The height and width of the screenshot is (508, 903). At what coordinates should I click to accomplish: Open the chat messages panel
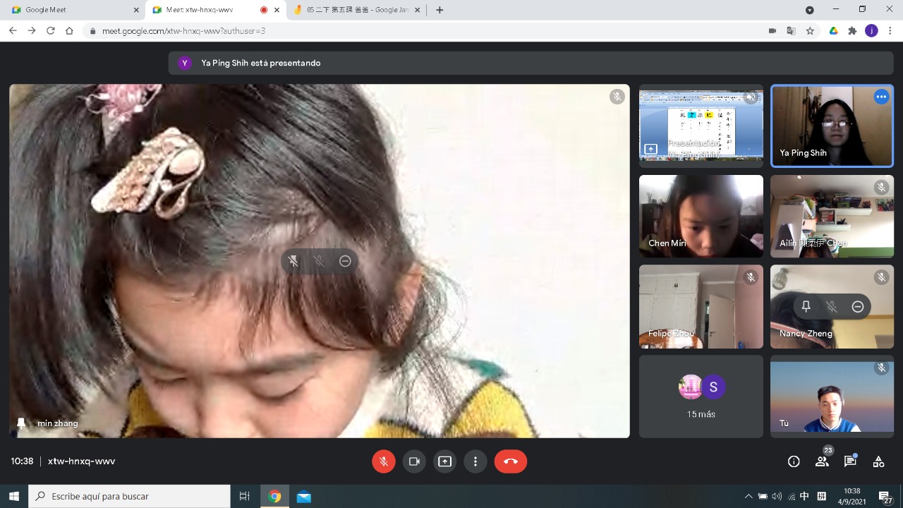tap(850, 461)
